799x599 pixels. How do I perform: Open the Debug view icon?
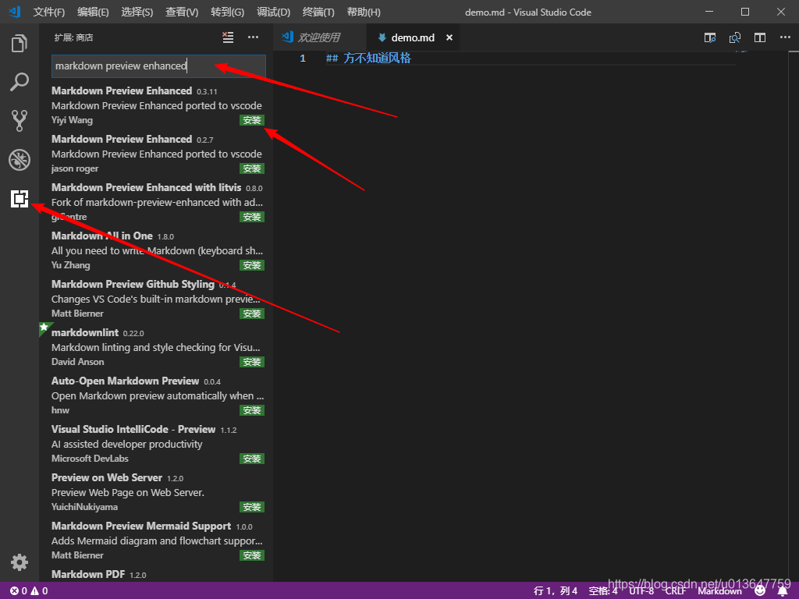(x=20, y=160)
